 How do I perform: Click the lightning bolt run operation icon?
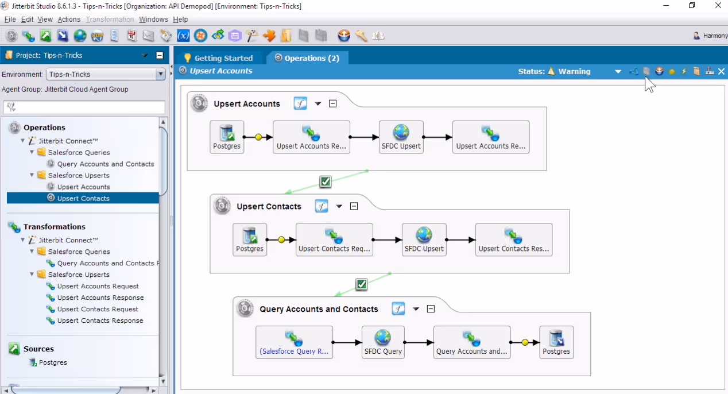[x=684, y=71]
